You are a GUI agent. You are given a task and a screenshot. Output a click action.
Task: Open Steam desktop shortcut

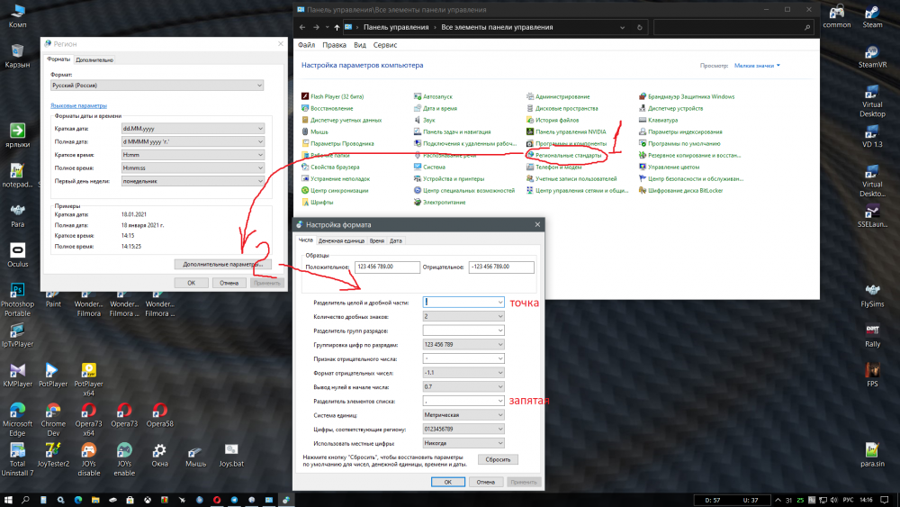(x=872, y=16)
